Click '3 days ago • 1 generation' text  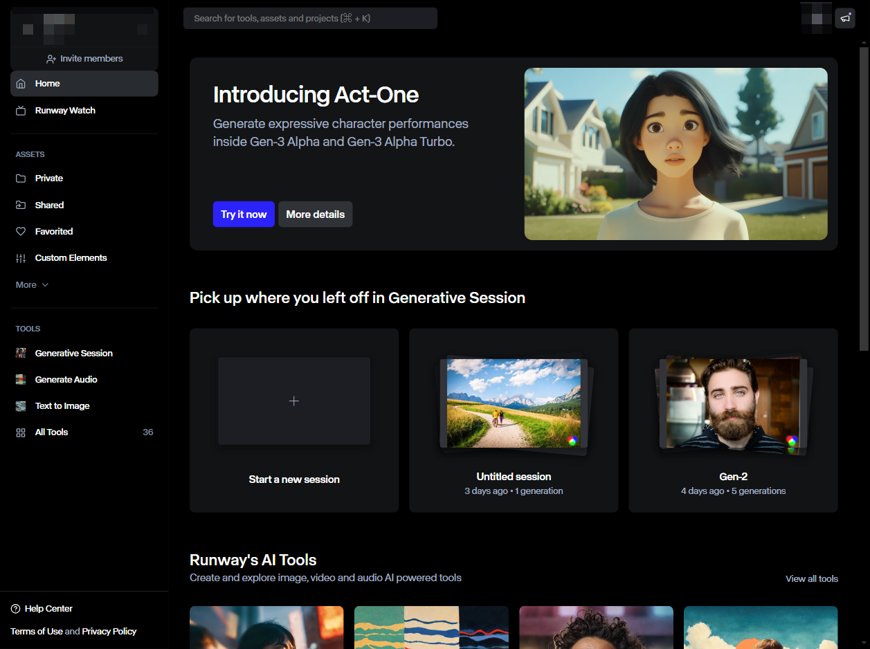coord(514,491)
